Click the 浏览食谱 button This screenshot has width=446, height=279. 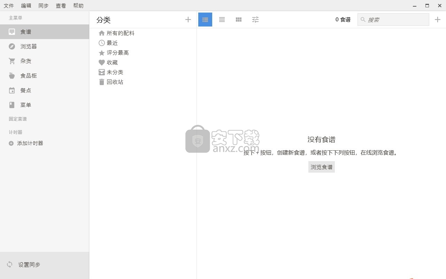(322, 167)
